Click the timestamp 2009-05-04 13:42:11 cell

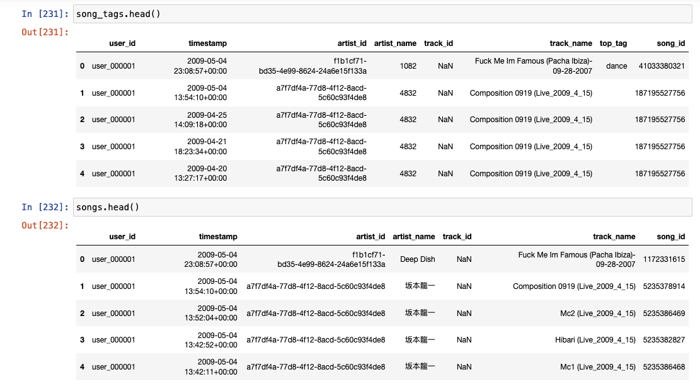point(210,366)
